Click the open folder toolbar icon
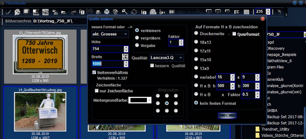This screenshot has width=306, height=139. coord(63,12)
